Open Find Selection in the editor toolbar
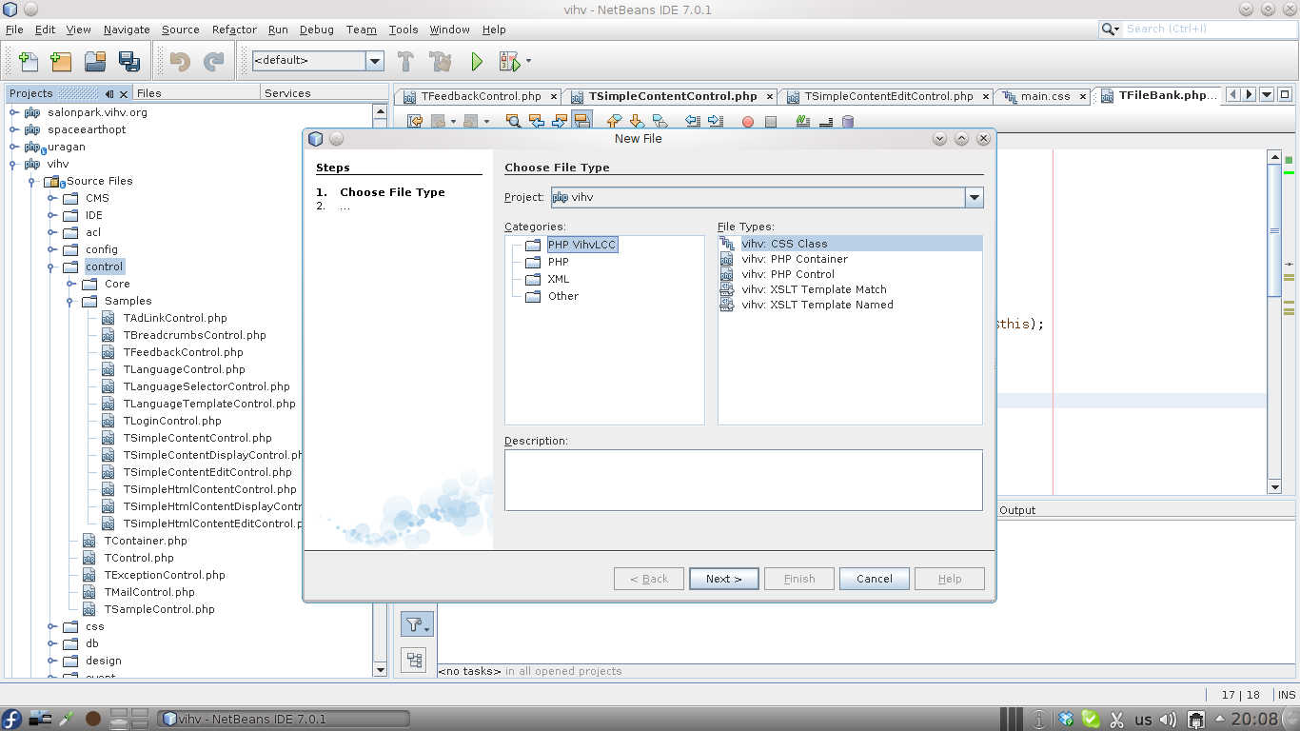The height and width of the screenshot is (731, 1300). tap(513, 122)
